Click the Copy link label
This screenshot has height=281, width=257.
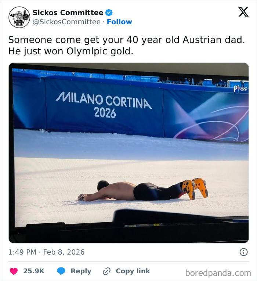[133, 271]
